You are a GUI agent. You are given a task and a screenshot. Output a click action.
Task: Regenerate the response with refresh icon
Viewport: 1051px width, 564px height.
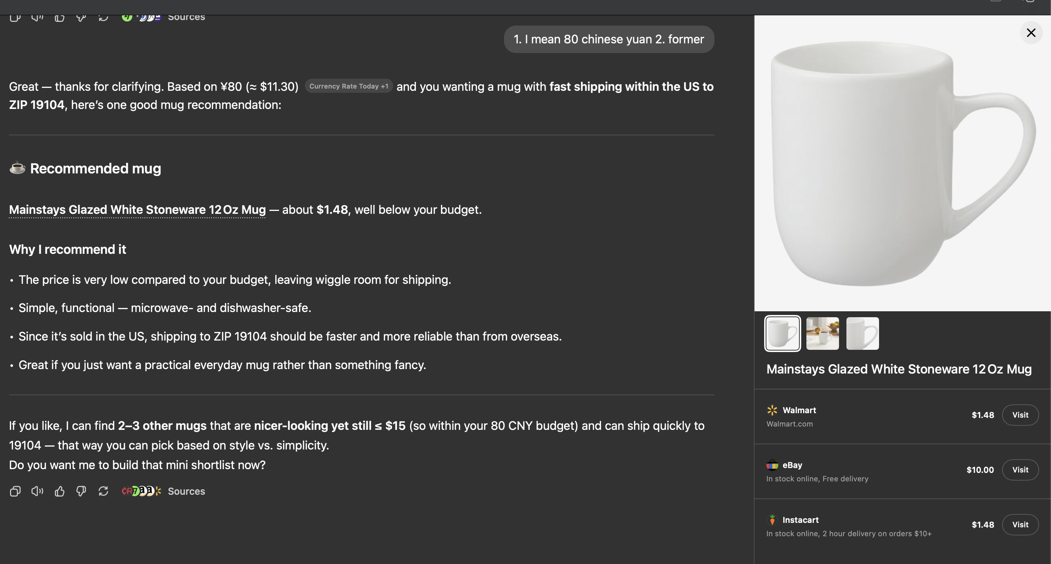point(103,491)
